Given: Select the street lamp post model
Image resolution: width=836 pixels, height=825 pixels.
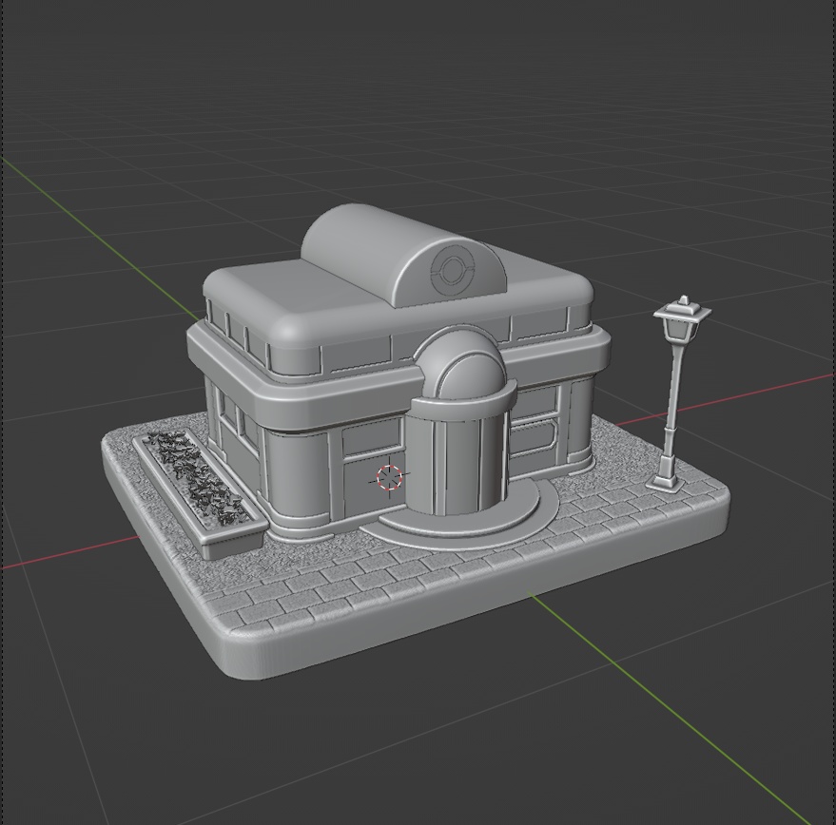Looking at the screenshot, I should pos(675,393).
